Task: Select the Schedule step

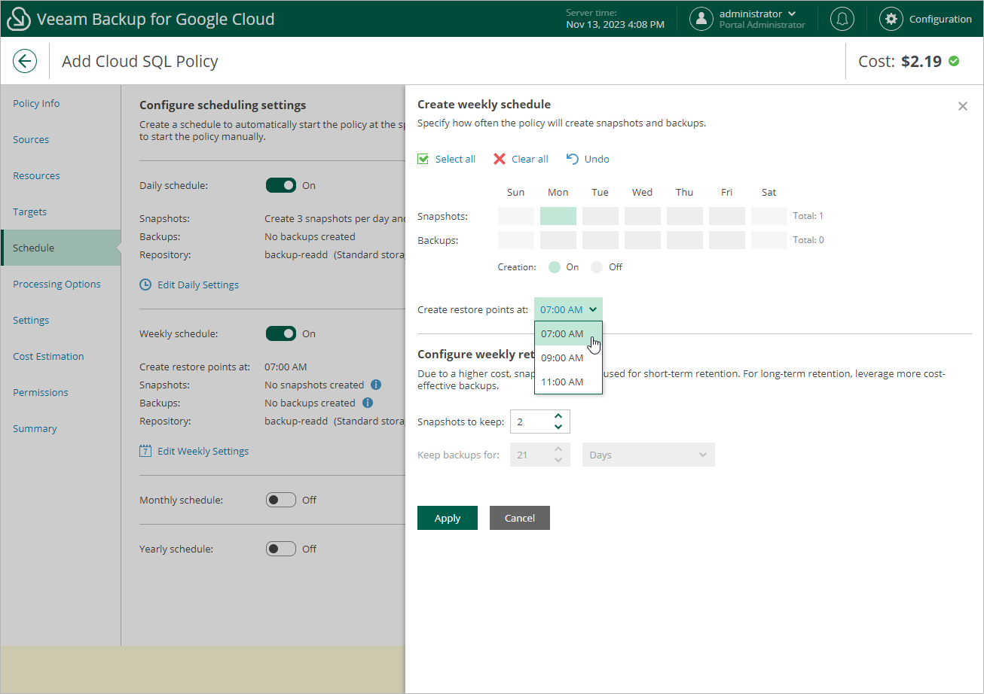Action: pos(60,248)
